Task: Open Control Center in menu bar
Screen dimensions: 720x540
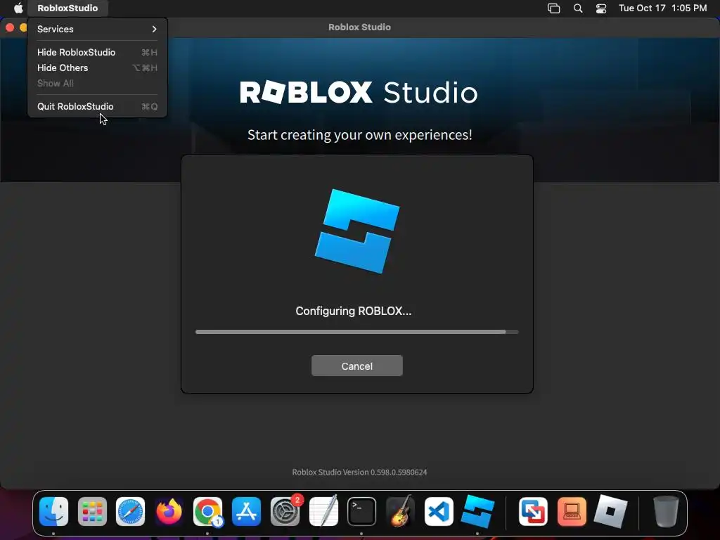Action: coord(601,8)
